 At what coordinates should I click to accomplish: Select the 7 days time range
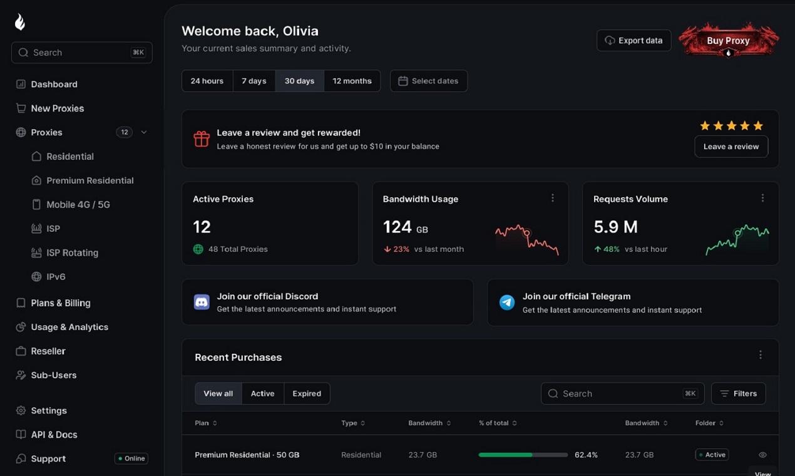[x=254, y=81]
